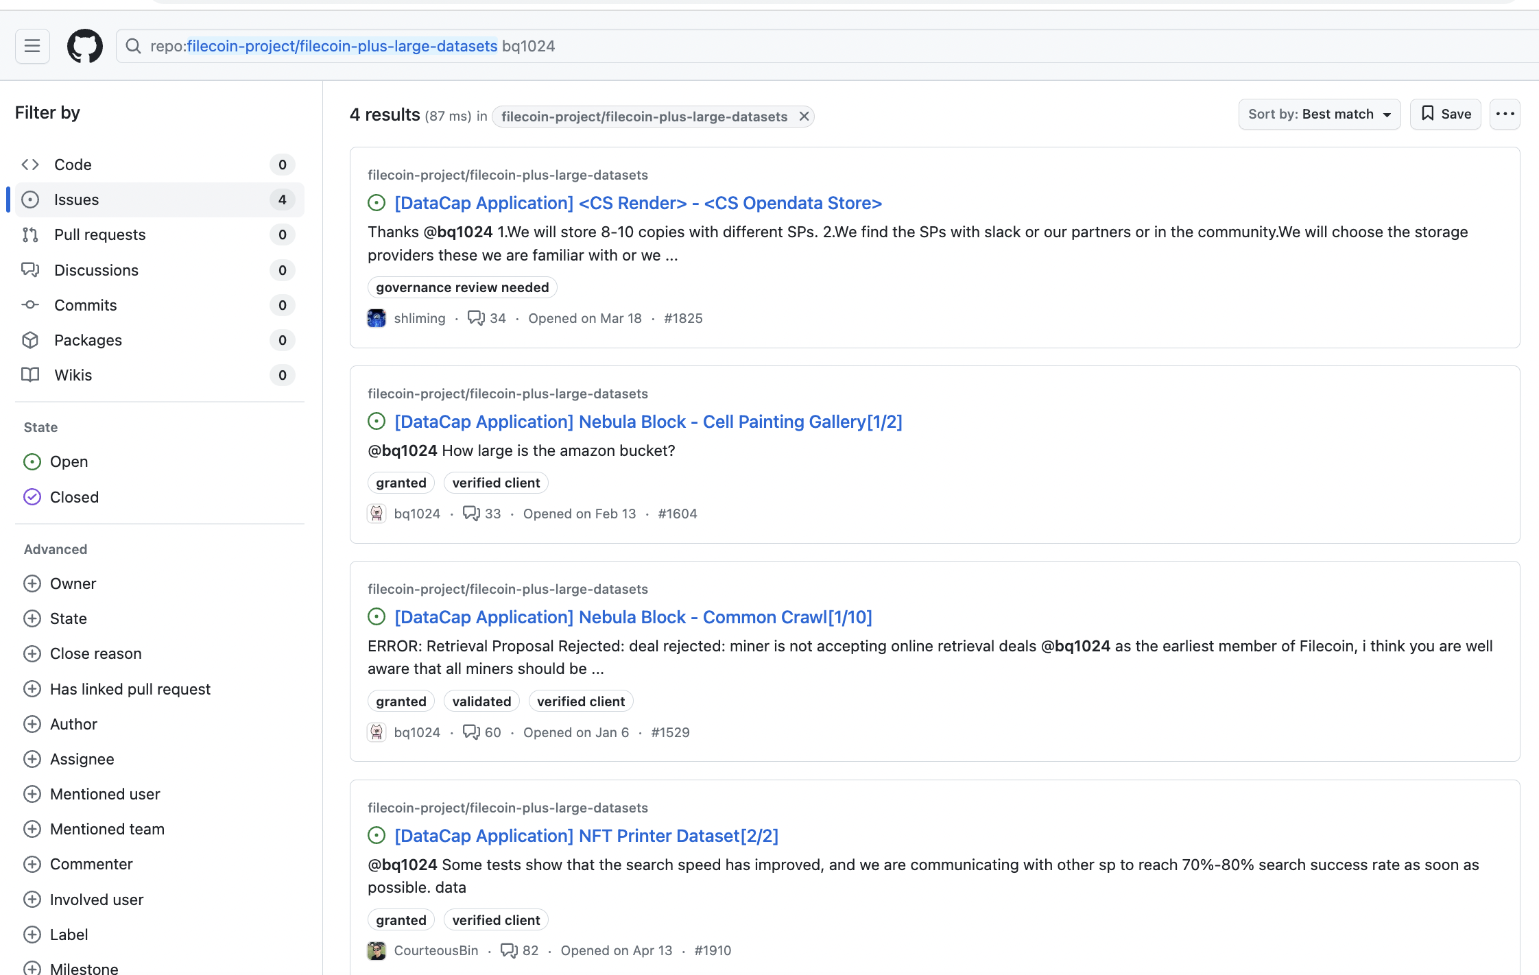Switch to Code search results
Image resolution: width=1539 pixels, height=975 pixels.
[73, 165]
